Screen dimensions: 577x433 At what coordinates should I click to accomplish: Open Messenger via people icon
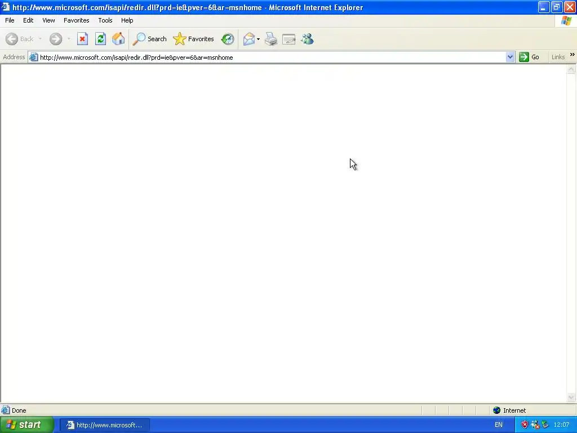coord(307,39)
